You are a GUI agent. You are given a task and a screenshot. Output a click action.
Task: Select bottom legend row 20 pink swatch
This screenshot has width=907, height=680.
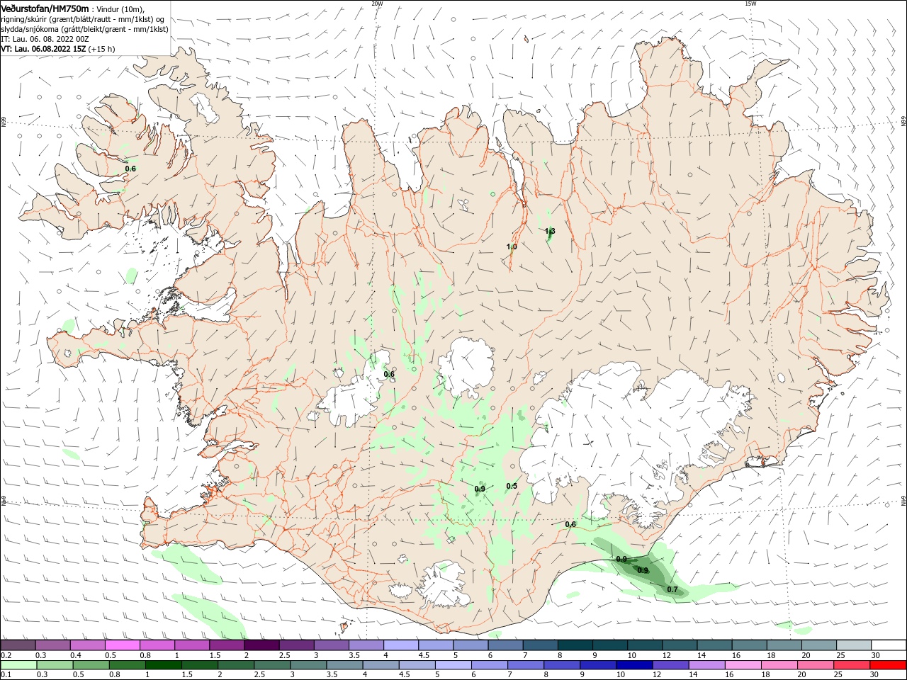coord(815,665)
